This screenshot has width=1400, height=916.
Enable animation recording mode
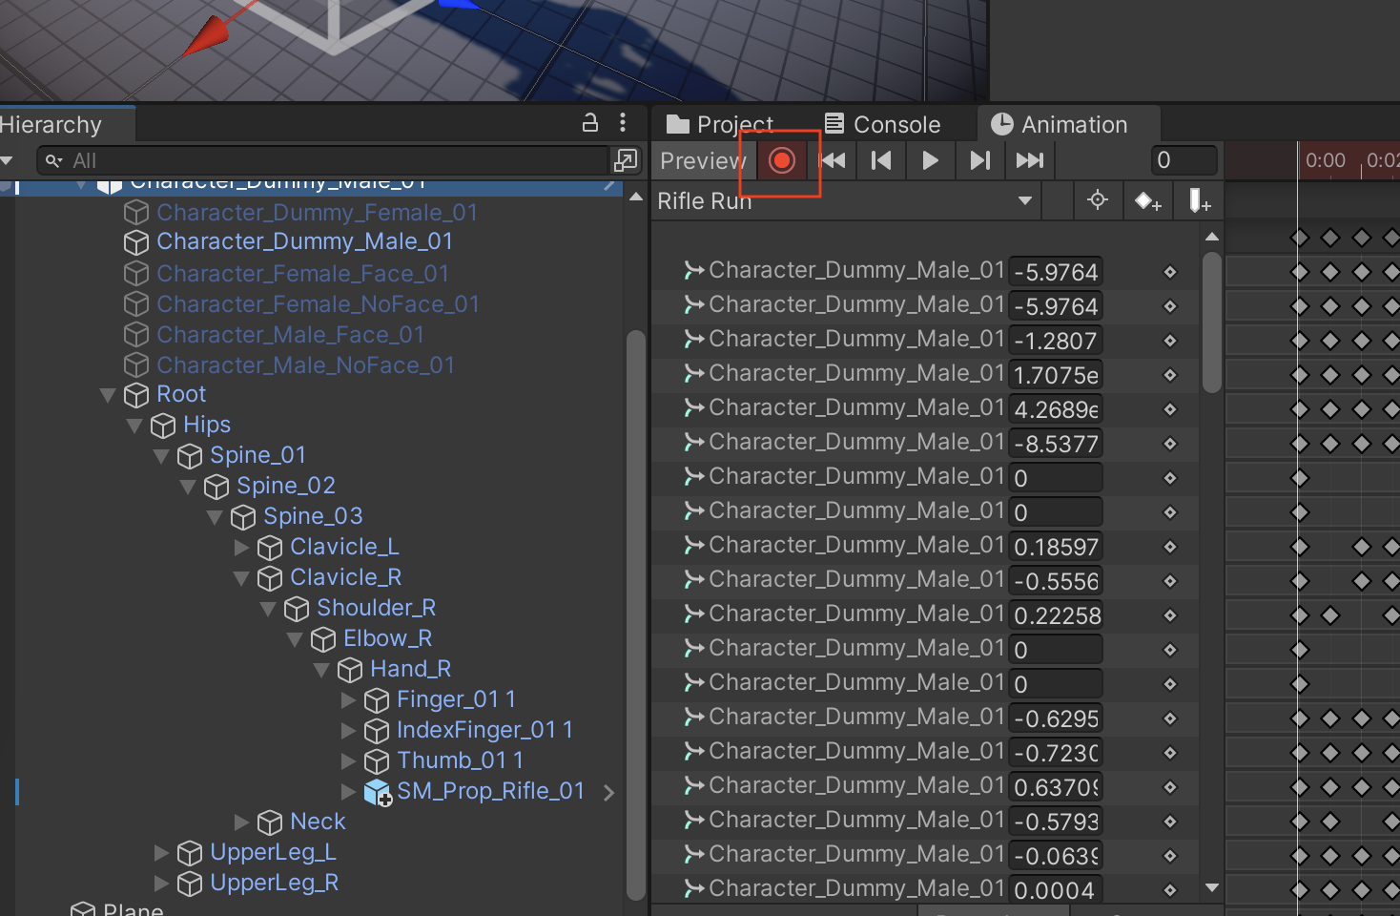[x=781, y=160]
